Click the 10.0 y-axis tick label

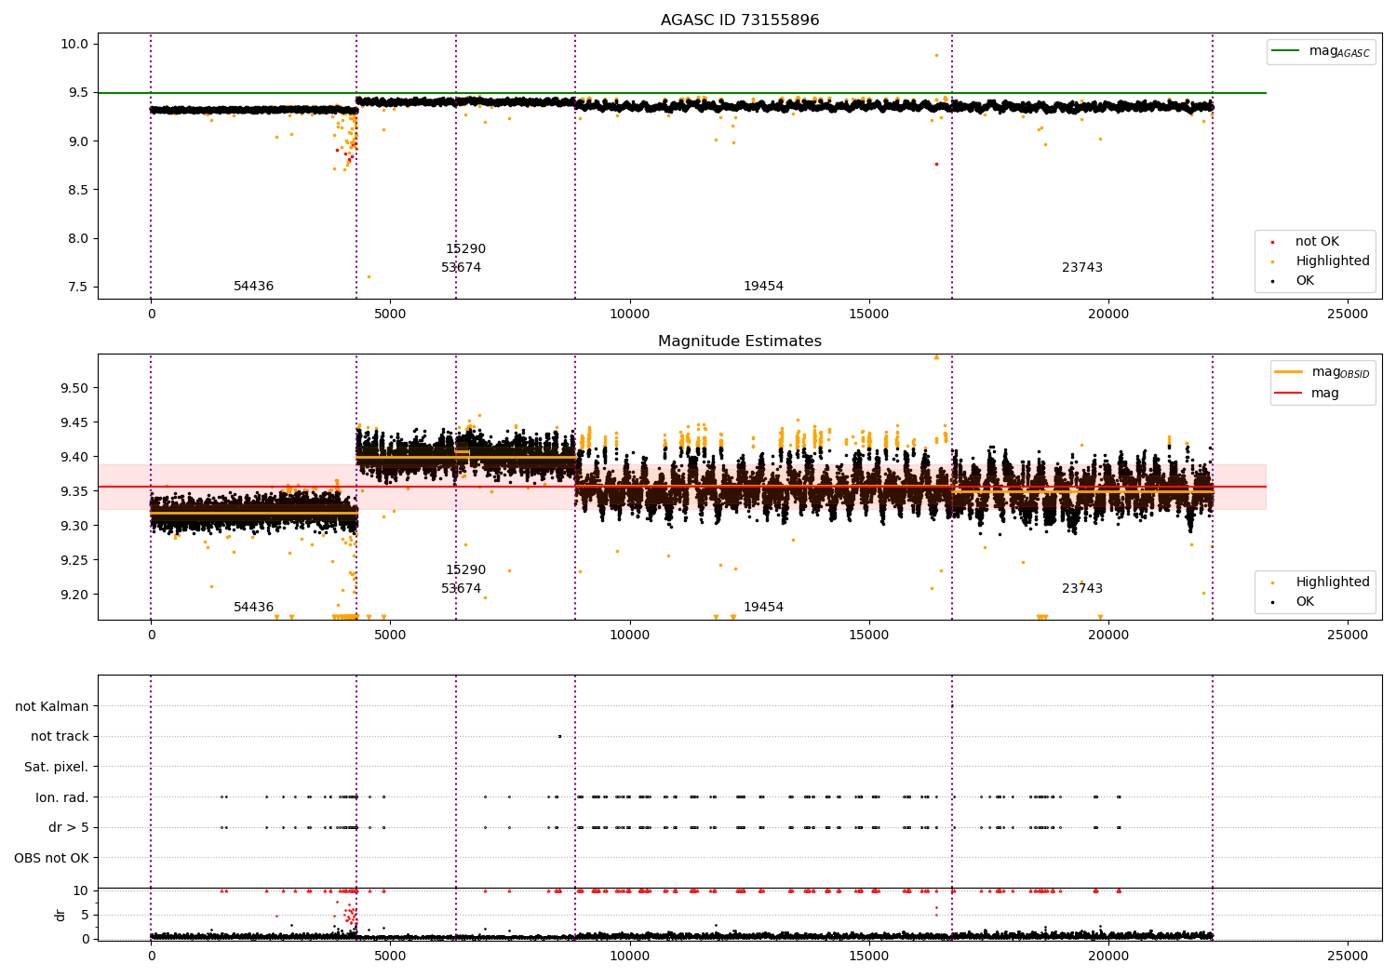coord(75,44)
